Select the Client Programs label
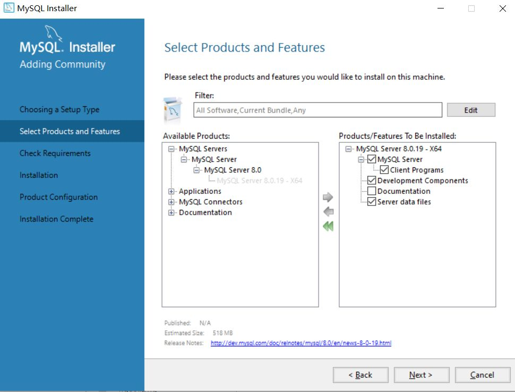Image resolution: width=515 pixels, height=392 pixels. pos(416,170)
